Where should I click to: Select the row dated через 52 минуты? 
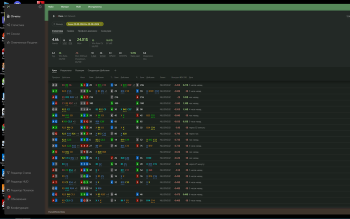click(x=198, y=127)
